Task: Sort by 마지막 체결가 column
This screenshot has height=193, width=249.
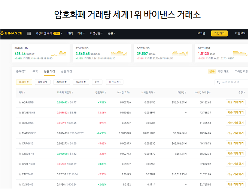Action: (65, 93)
